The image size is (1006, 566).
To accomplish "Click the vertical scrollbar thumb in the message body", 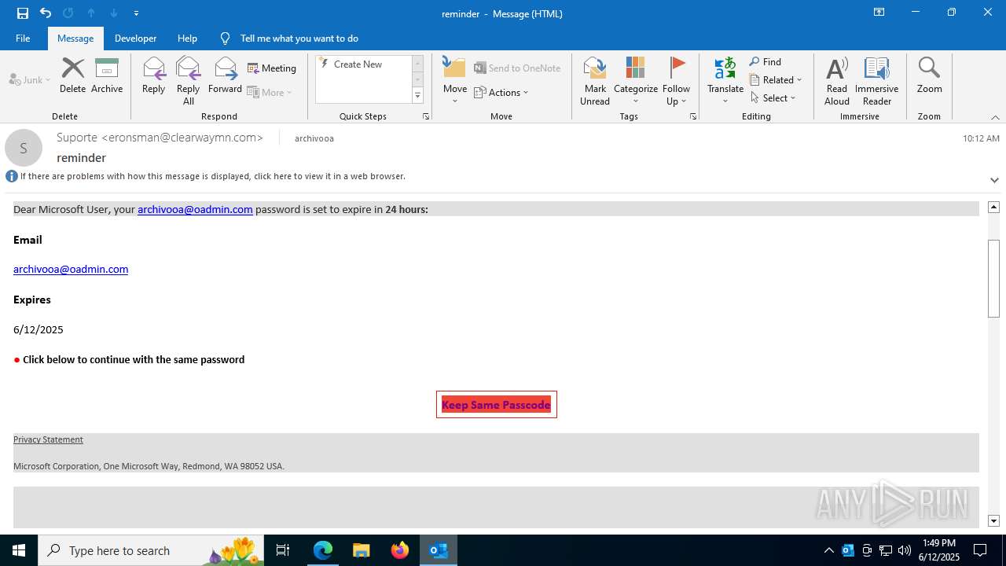I will [993, 277].
